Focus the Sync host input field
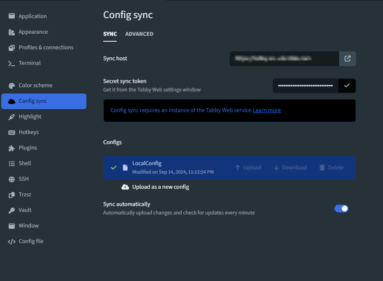 [x=284, y=59]
